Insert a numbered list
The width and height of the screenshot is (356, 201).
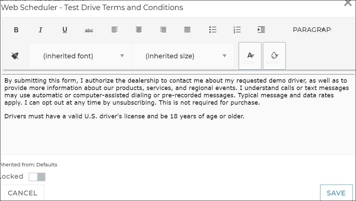(237, 30)
